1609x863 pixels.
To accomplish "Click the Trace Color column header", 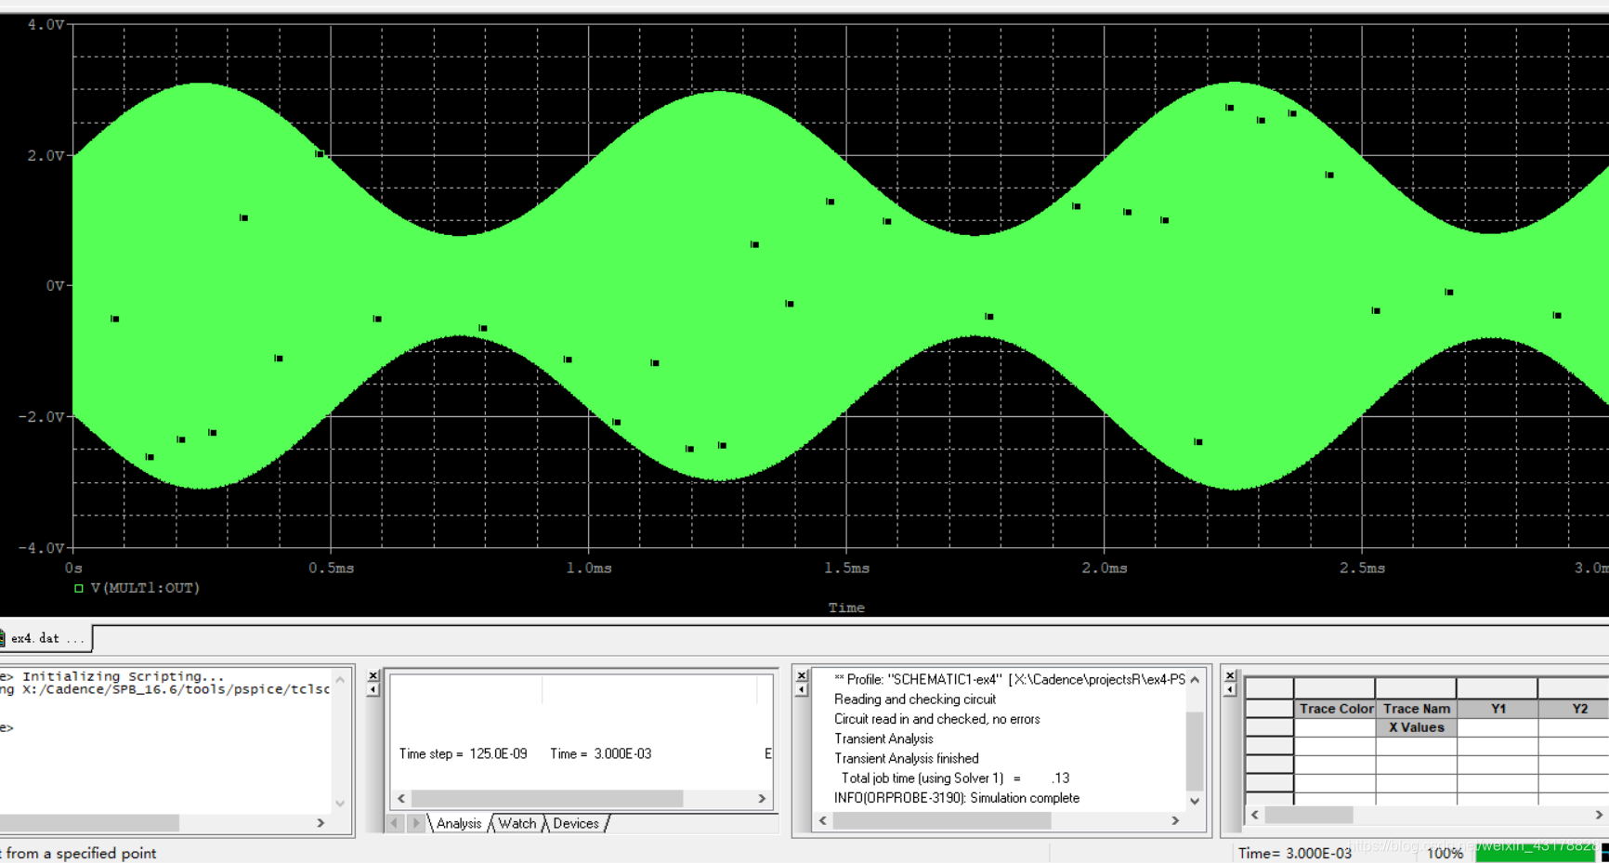I will [1335, 709].
